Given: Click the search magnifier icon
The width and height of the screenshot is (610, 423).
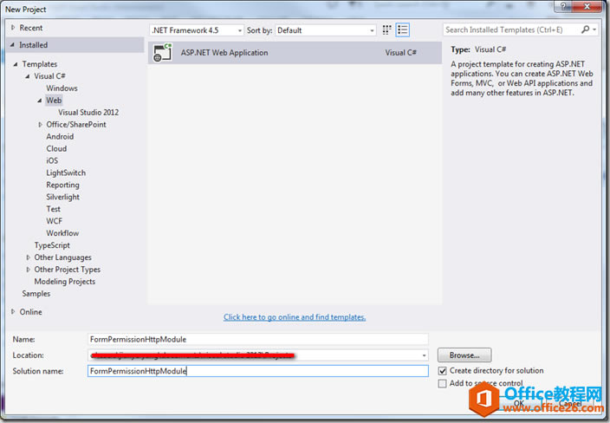Looking at the screenshot, I should pos(585,29).
